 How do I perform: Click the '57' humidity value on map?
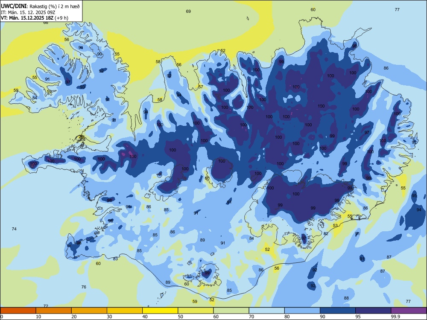[200, 87]
